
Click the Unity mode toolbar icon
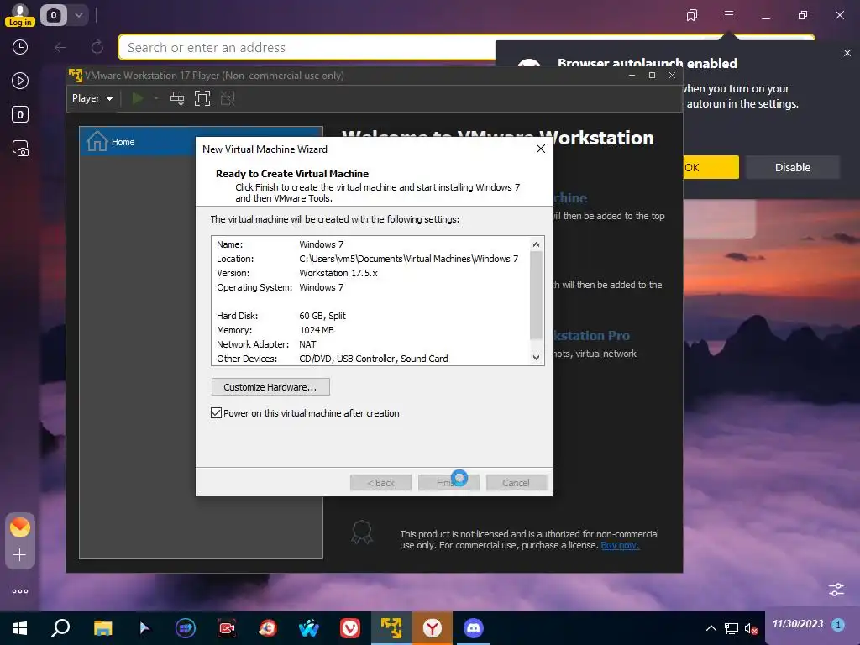tap(228, 99)
